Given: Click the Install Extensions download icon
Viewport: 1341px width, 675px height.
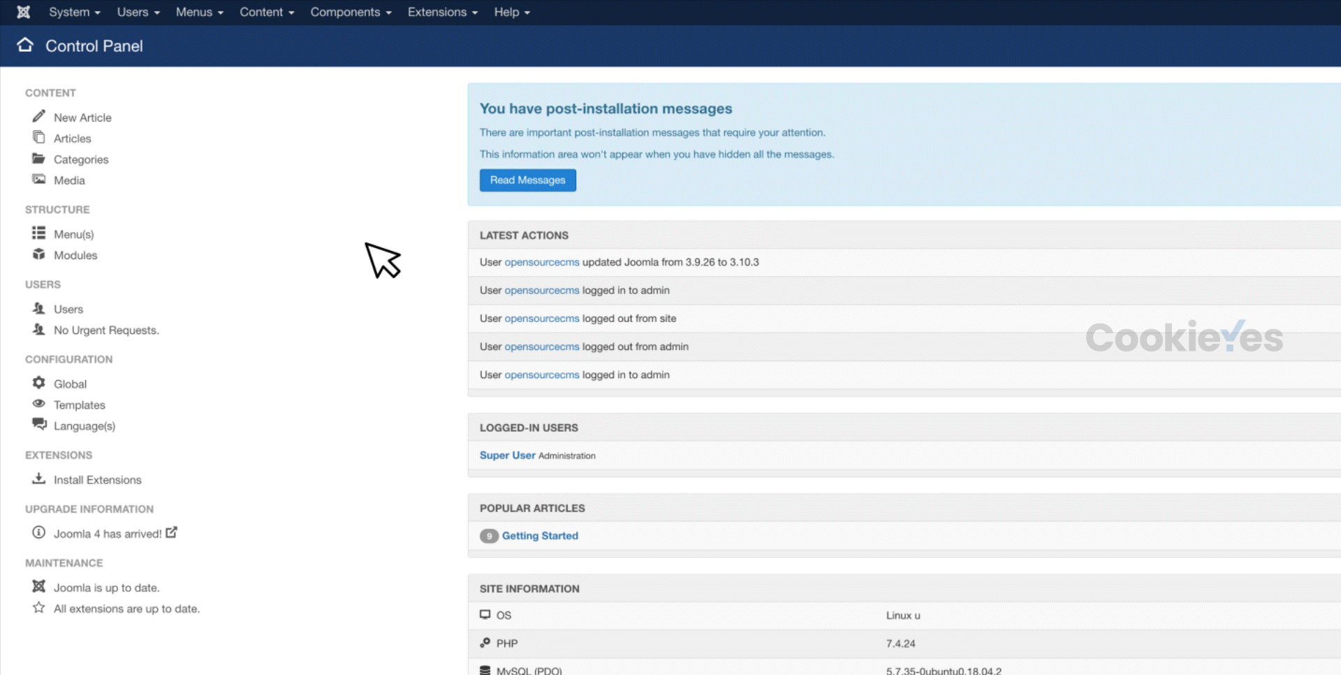Looking at the screenshot, I should 38,479.
